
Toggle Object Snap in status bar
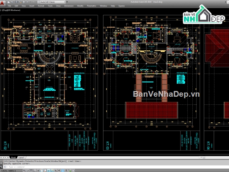pos(42,171)
